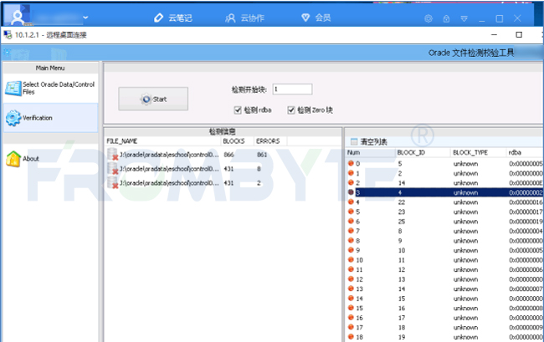Toggle the 检测 rdba checkbox

238,110
